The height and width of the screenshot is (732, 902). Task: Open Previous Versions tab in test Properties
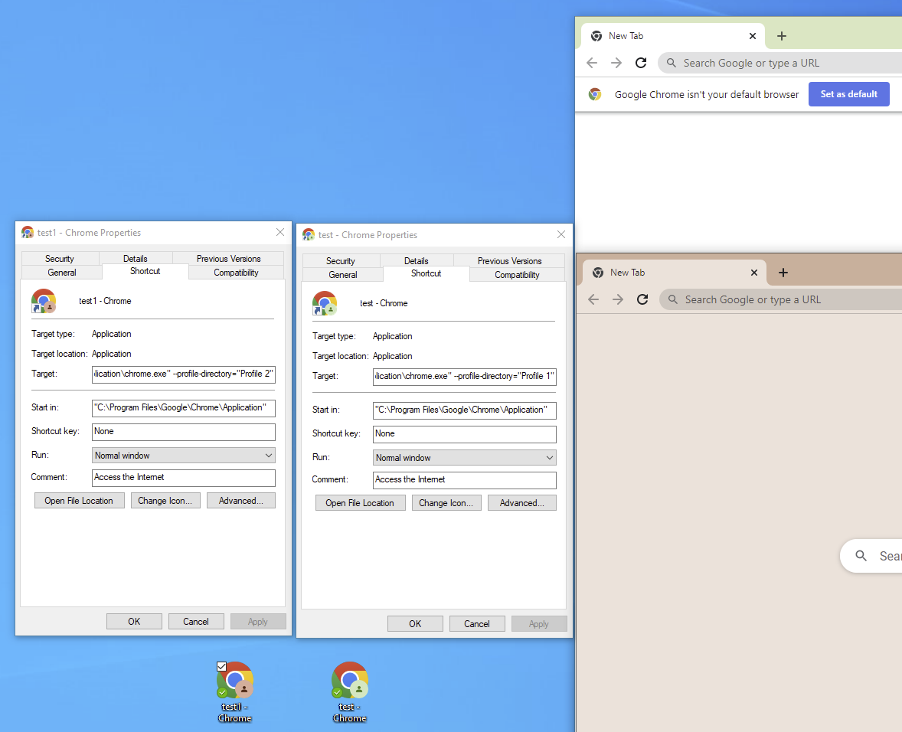[510, 261]
